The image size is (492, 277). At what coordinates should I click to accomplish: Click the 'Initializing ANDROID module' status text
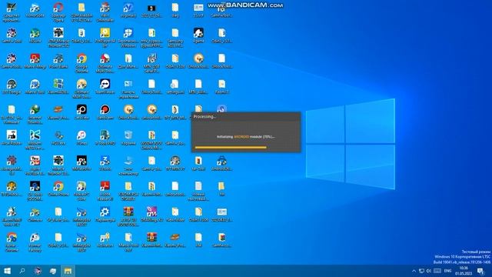click(246, 137)
